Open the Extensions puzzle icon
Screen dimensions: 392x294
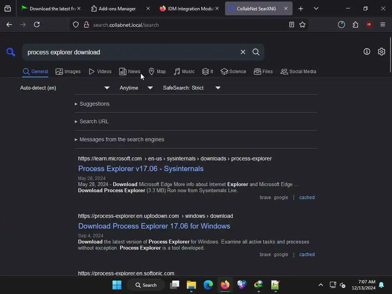355,24
